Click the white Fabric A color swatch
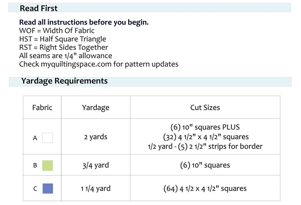The width and height of the screenshot is (301, 205). click(47, 138)
